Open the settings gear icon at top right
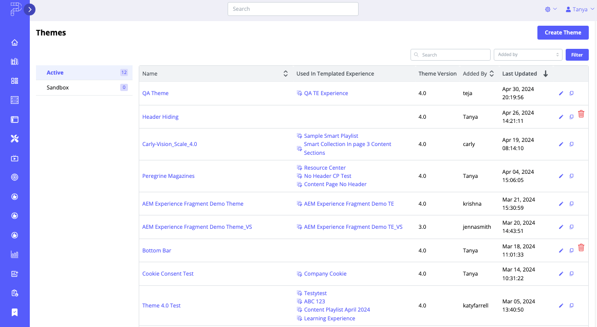The width and height of the screenshot is (597, 327). pos(548,9)
